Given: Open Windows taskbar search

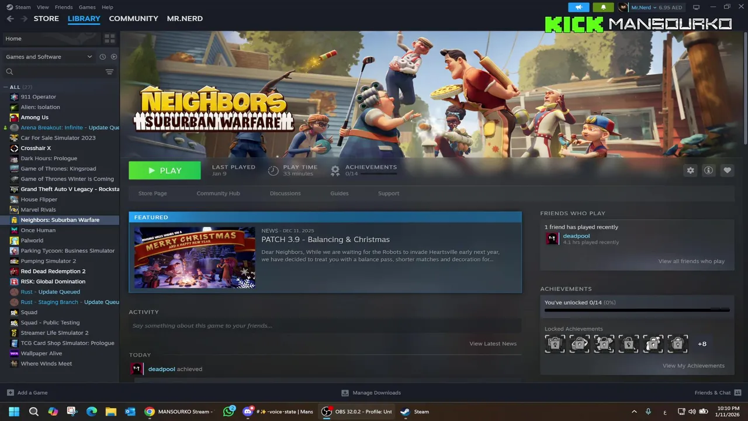Looking at the screenshot, I should point(34,412).
